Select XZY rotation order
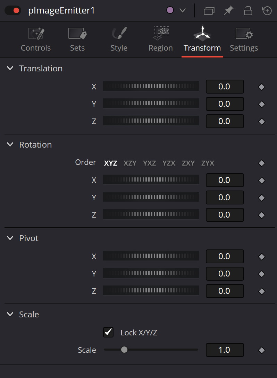Image resolution: width=277 pixels, height=378 pixels. pos(130,163)
